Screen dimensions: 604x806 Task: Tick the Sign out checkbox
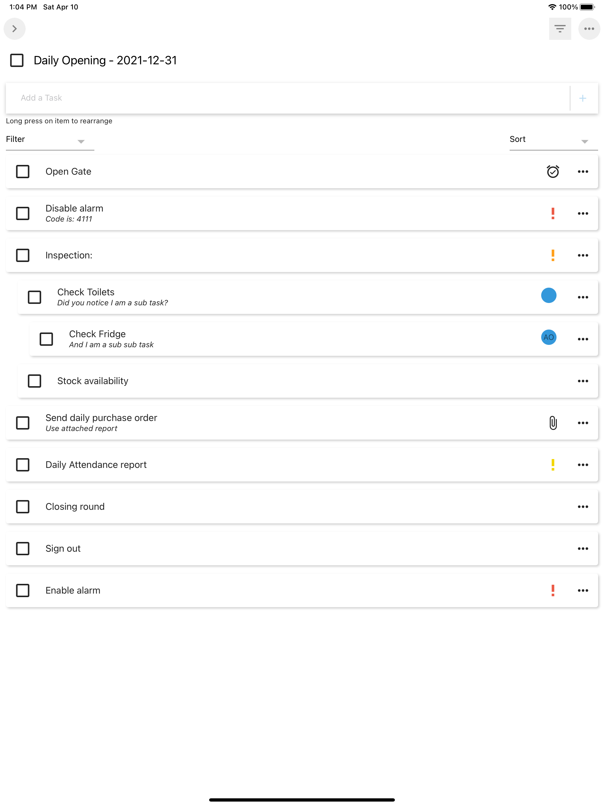(x=23, y=549)
